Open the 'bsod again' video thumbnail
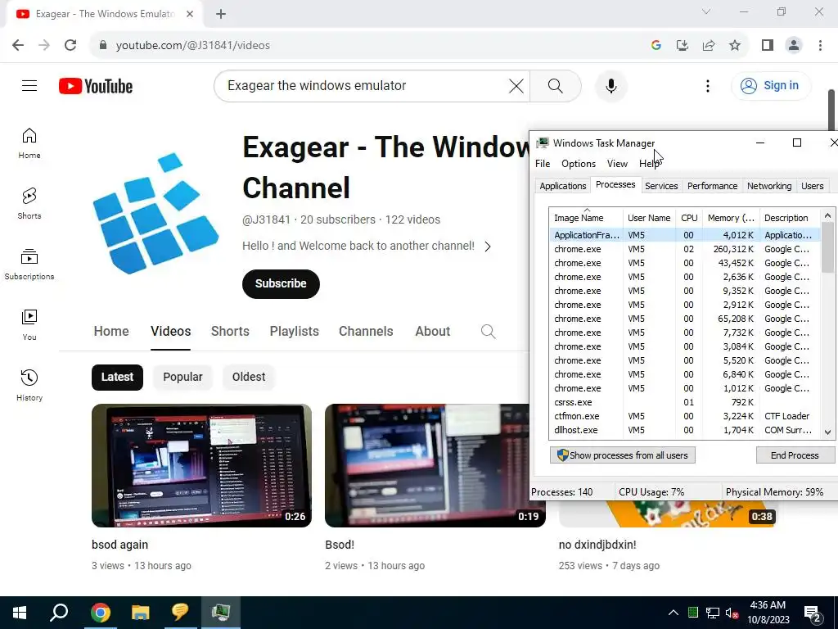The image size is (838, 629). 201,465
